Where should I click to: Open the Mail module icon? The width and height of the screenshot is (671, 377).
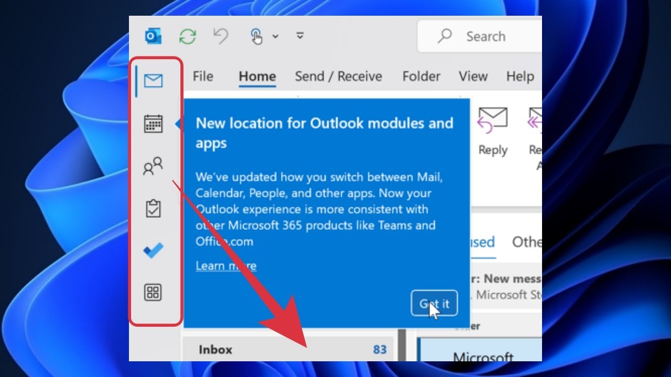pos(153,81)
